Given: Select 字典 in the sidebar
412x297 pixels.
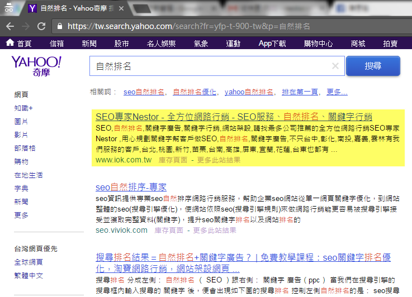Looking at the screenshot, I should 21,188.
